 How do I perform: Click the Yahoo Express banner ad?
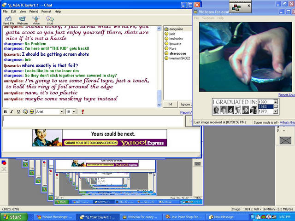pyautogui.click(x=100, y=138)
